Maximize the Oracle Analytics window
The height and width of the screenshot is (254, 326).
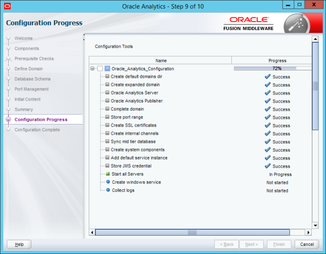point(299,5)
